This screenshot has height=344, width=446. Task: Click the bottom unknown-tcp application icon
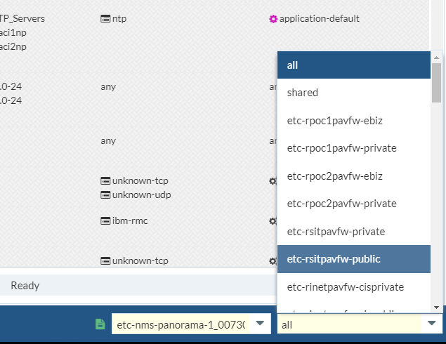click(105, 261)
